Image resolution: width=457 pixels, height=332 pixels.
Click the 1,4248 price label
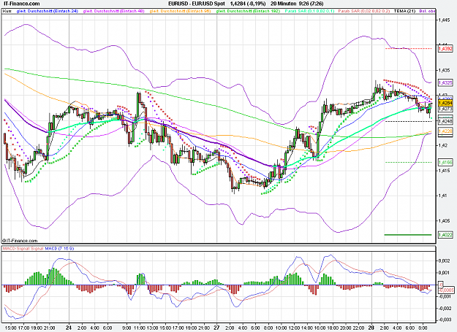click(445, 121)
